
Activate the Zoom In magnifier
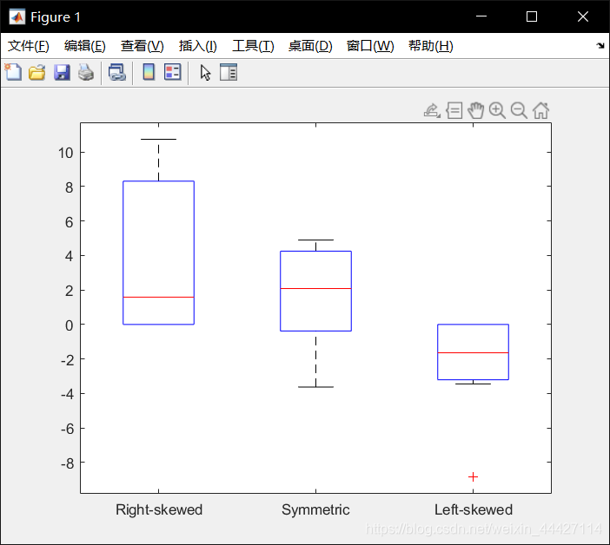point(497,111)
